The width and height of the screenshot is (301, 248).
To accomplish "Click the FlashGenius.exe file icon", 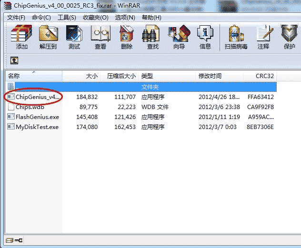I will 11,117.
